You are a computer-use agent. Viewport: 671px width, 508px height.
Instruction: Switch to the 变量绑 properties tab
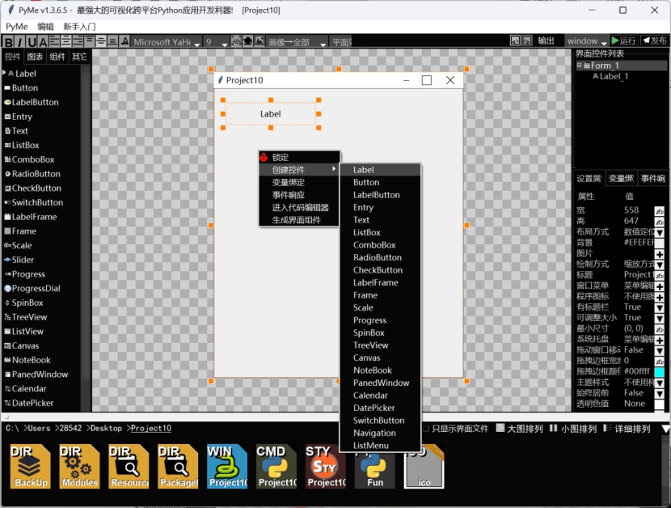(621, 178)
